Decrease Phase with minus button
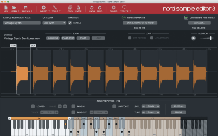Screen dimensions: 218x136 pyautogui.click(x=60, y=106)
